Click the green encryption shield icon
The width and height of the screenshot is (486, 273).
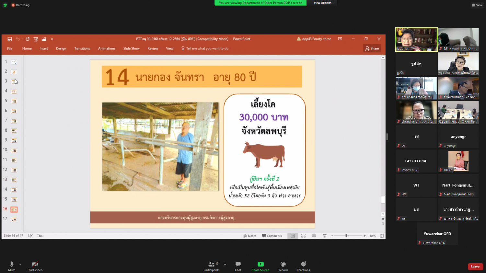[5, 5]
